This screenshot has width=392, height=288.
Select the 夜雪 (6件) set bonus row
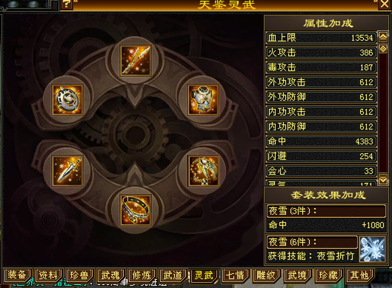pyautogui.click(x=312, y=242)
